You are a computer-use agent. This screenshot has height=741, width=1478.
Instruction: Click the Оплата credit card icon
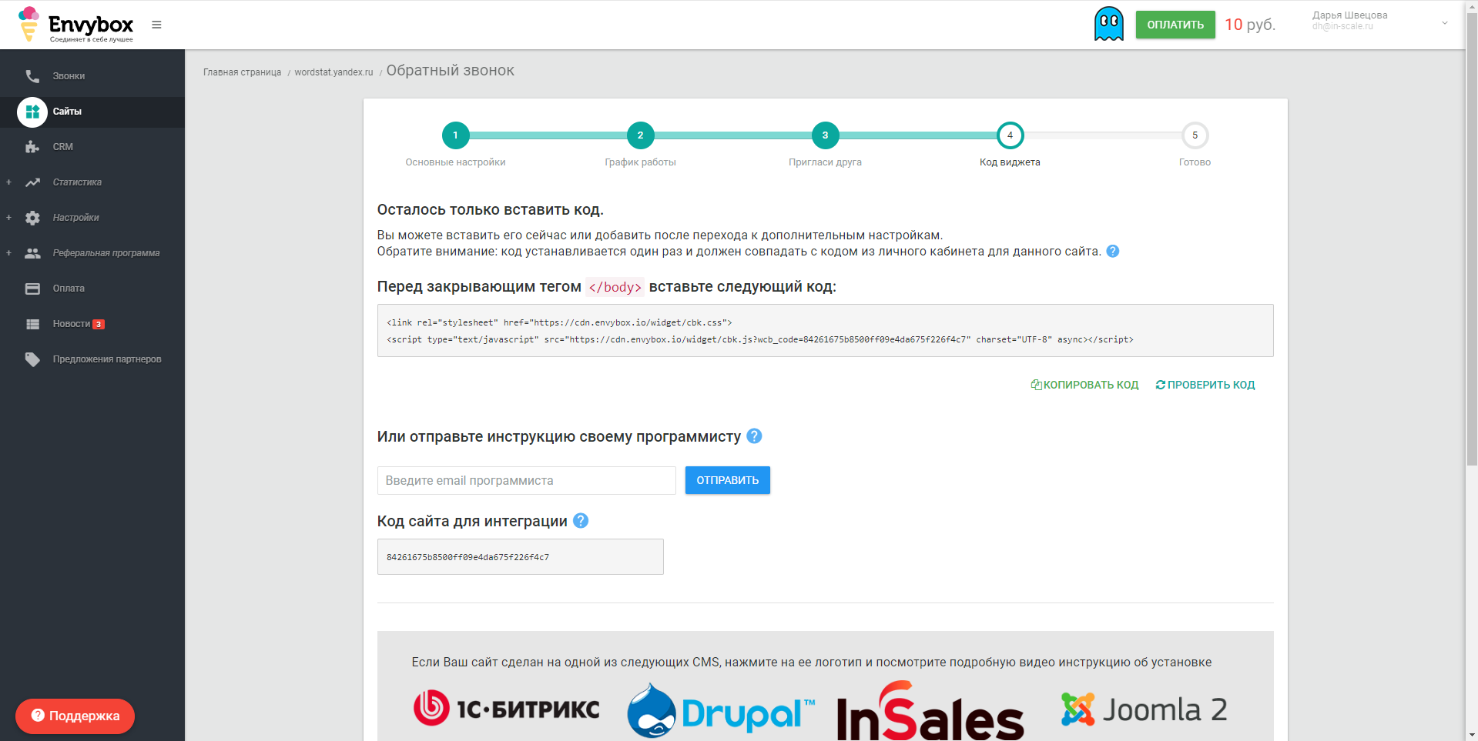(32, 289)
